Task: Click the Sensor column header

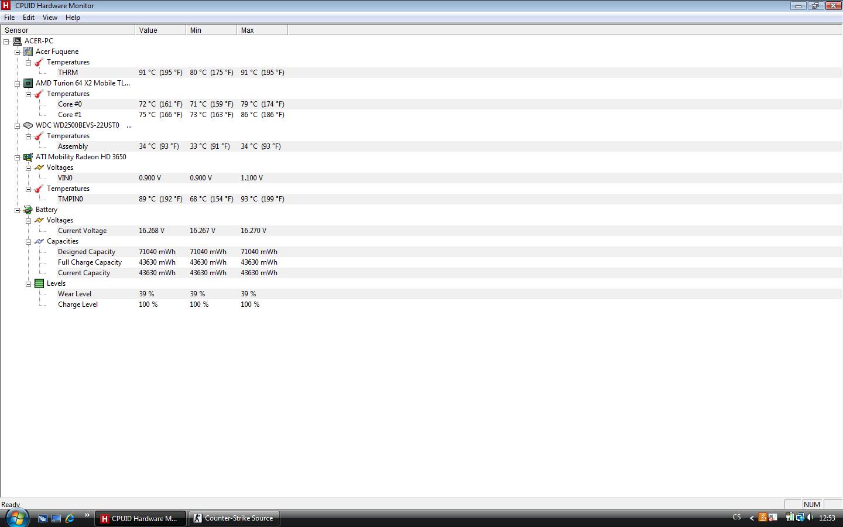Action: 68,30
